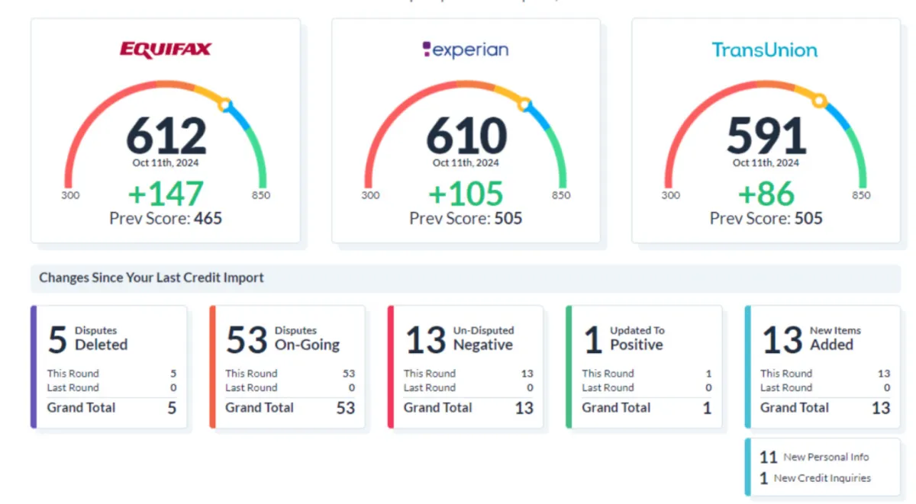This screenshot has width=916, height=504.
Task: Open the Updated To Positive card
Action: 643,367
